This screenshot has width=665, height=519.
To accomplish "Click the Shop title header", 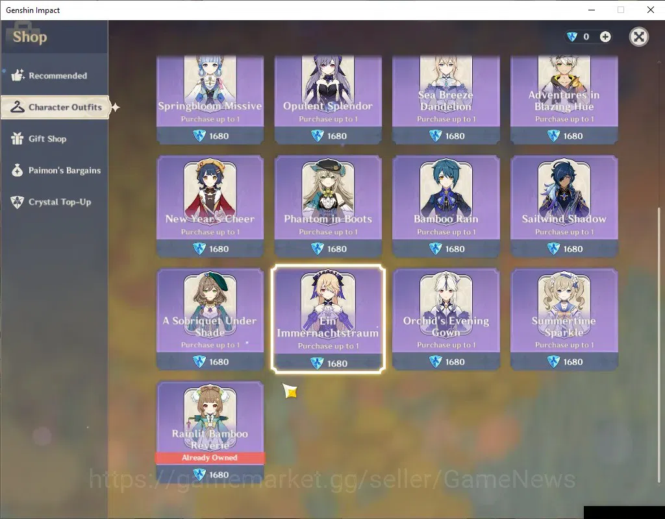I will [x=30, y=37].
